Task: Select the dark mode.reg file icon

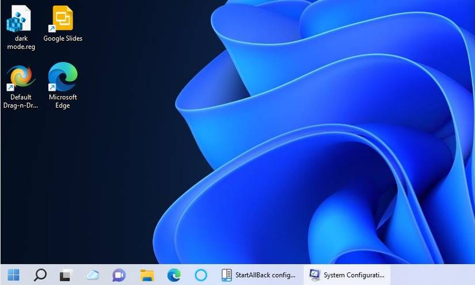Action: click(19, 19)
